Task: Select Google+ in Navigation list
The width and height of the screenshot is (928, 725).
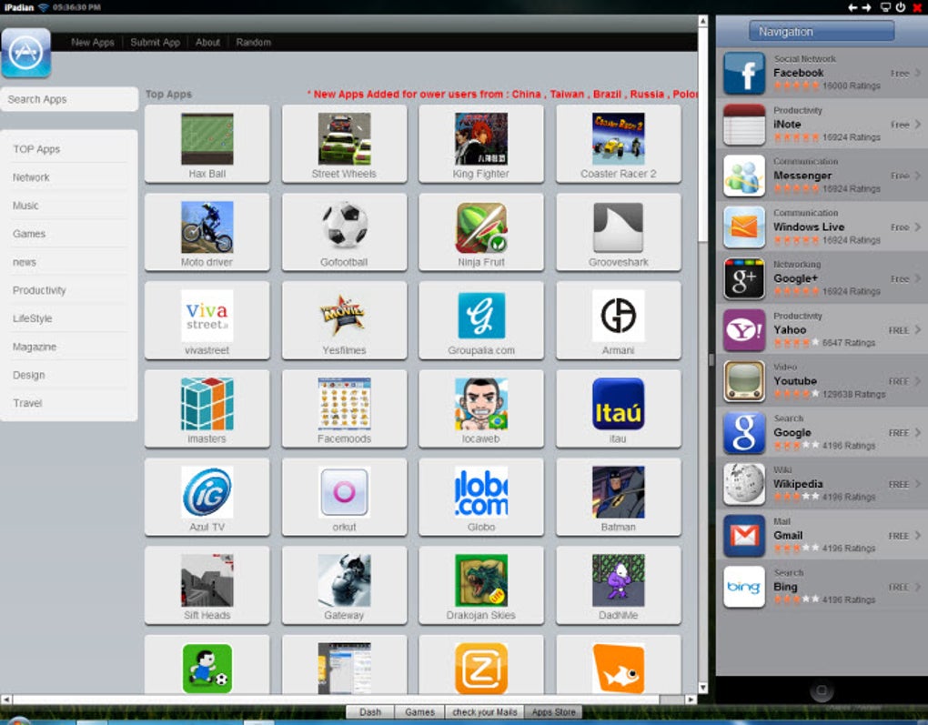Action: (x=822, y=278)
